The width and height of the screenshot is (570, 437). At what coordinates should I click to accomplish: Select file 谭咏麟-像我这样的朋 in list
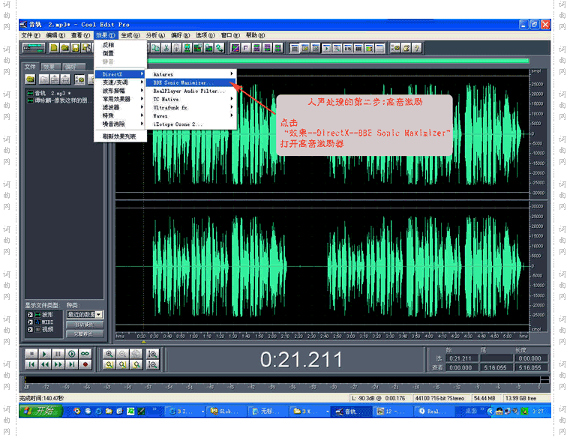[x=59, y=100]
